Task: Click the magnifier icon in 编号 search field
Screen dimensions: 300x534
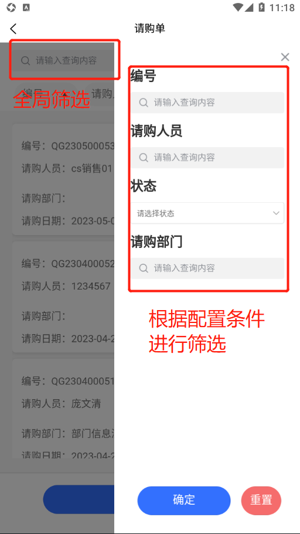Action: point(144,103)
